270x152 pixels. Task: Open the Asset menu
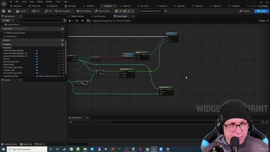pyautogui.click(x=24, y=2)
